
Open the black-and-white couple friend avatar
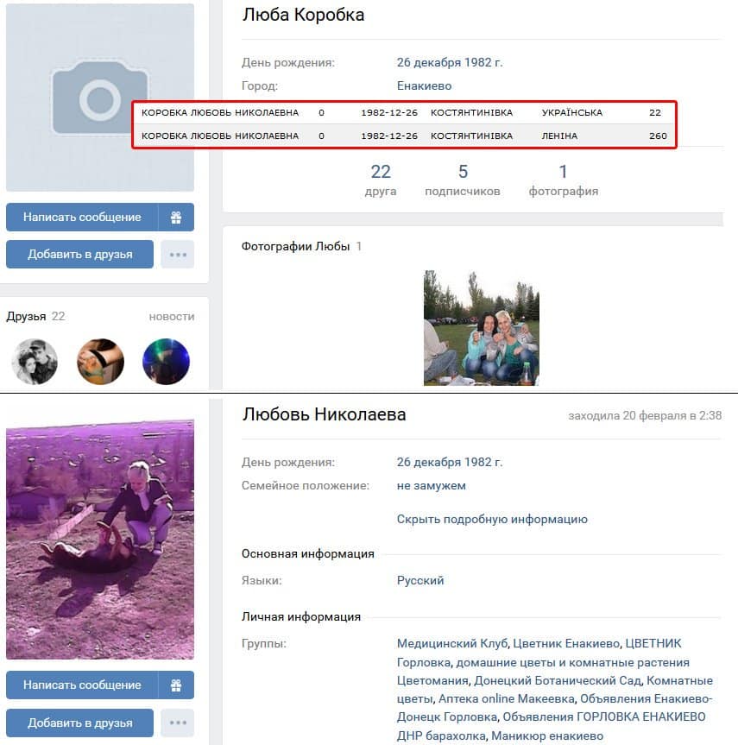point(35,362)
